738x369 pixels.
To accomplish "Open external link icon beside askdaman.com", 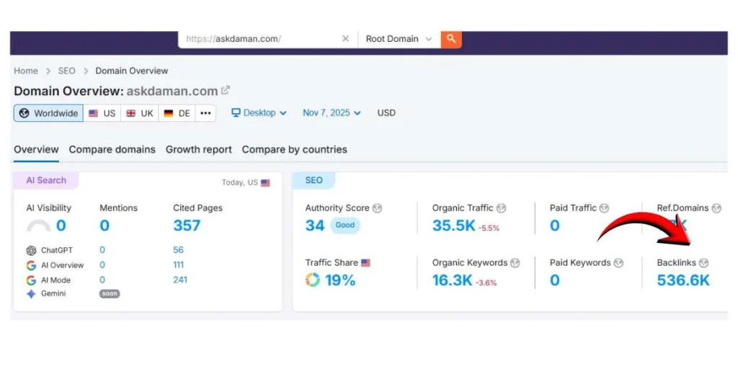I will coord(226,91).
